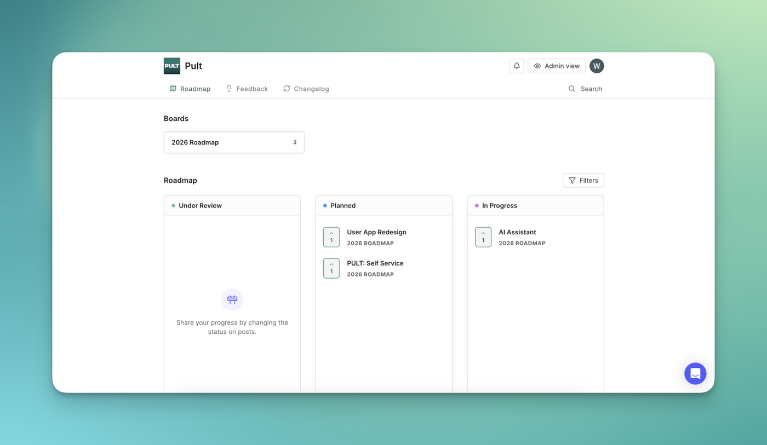Upvote the User App Redesign post

[x=331, y=237]
